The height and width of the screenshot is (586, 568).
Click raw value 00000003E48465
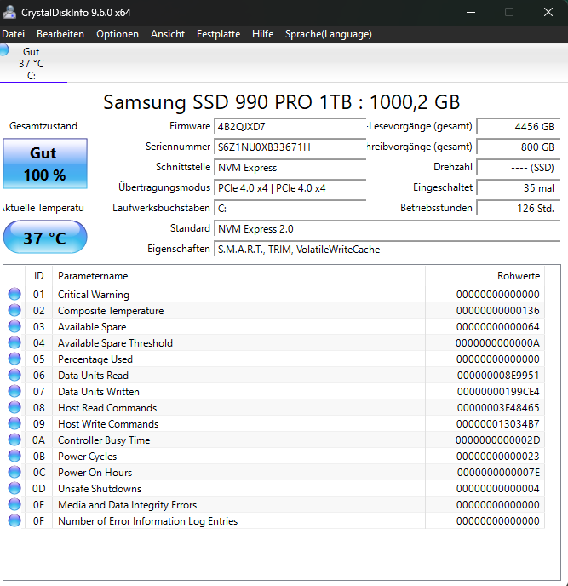pyautogui.click(x=498, y=408)
